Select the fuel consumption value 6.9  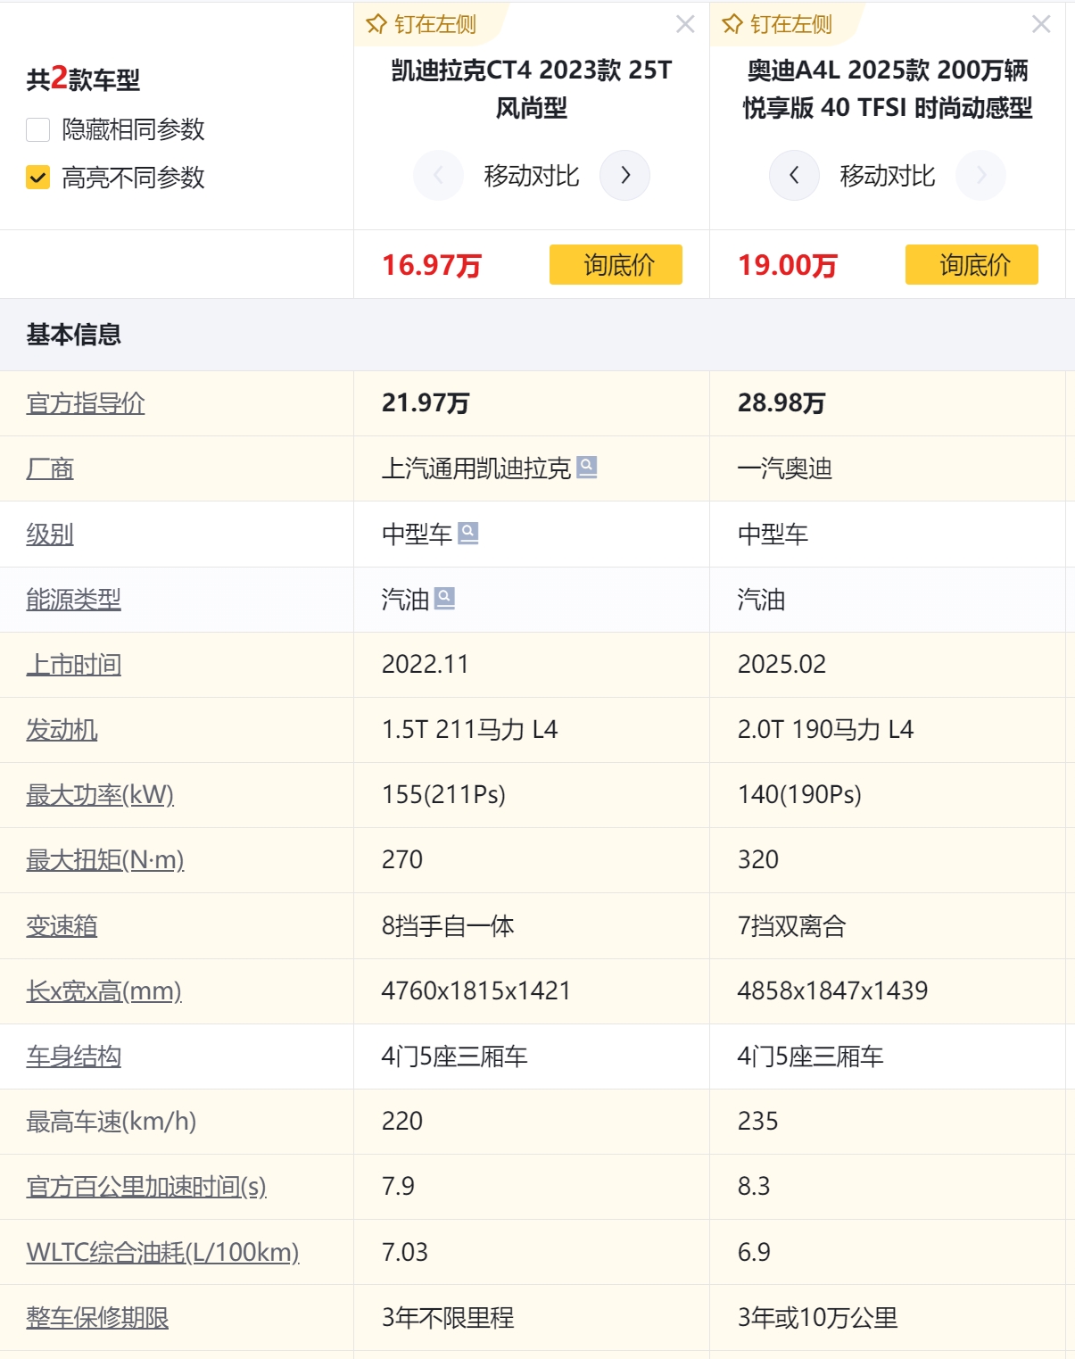(754, 1252)
